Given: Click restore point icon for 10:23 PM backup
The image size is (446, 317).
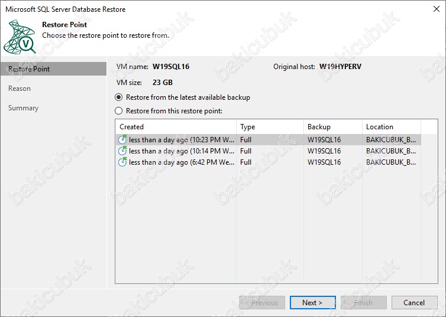Looking at the screenshot, I should pyautogui.click(x=122, y=139).
